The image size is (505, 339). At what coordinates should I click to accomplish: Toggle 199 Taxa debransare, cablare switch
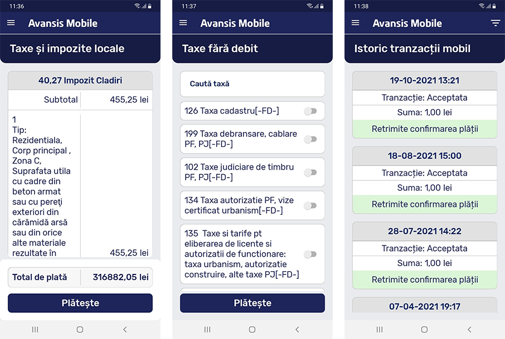[x=310, y=139]
